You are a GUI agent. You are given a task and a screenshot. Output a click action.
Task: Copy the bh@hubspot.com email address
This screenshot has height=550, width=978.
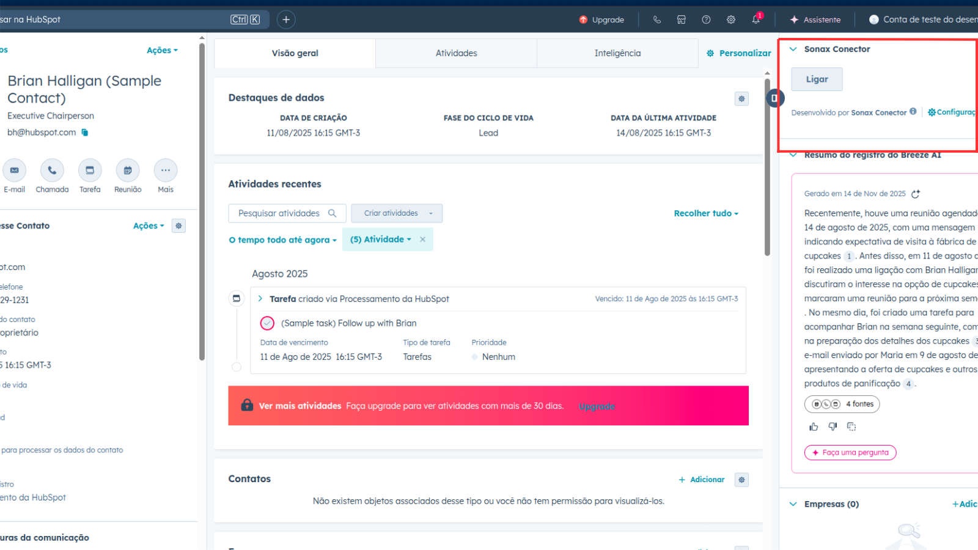(x=85, y=133)
